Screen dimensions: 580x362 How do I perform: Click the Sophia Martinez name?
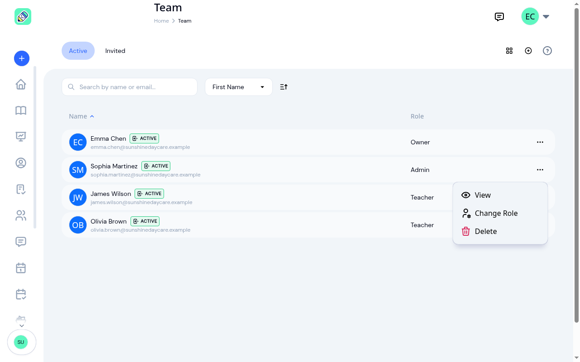pos(114,166)
